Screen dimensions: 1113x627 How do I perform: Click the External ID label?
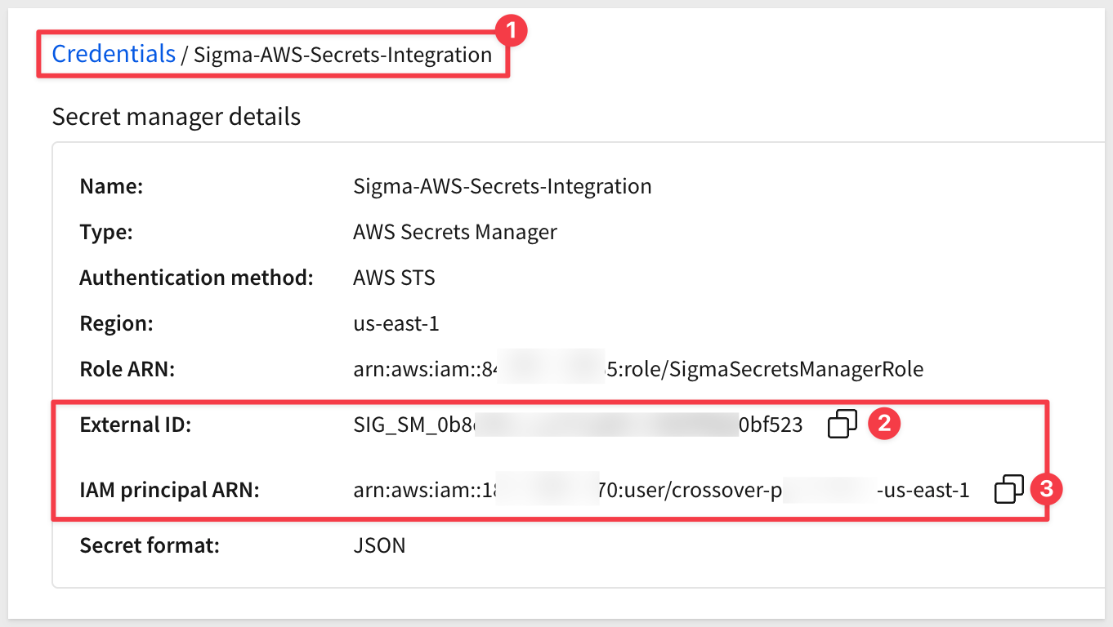(135, 425)
